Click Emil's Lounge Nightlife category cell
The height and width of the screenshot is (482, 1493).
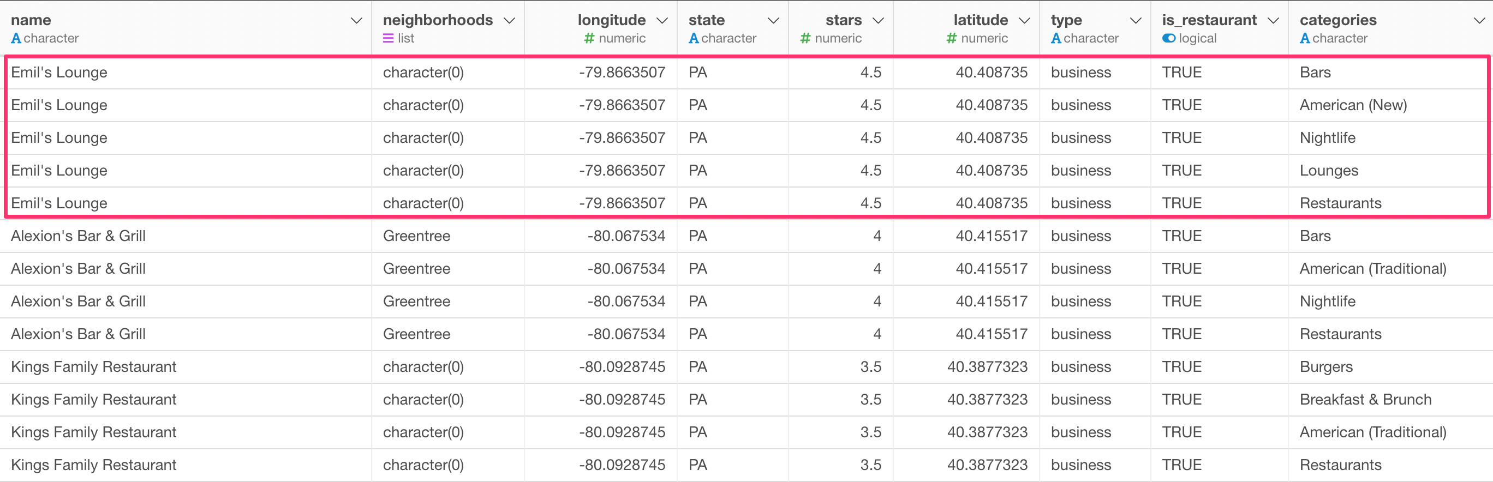pyautogui.click(x=1327, y=138)
